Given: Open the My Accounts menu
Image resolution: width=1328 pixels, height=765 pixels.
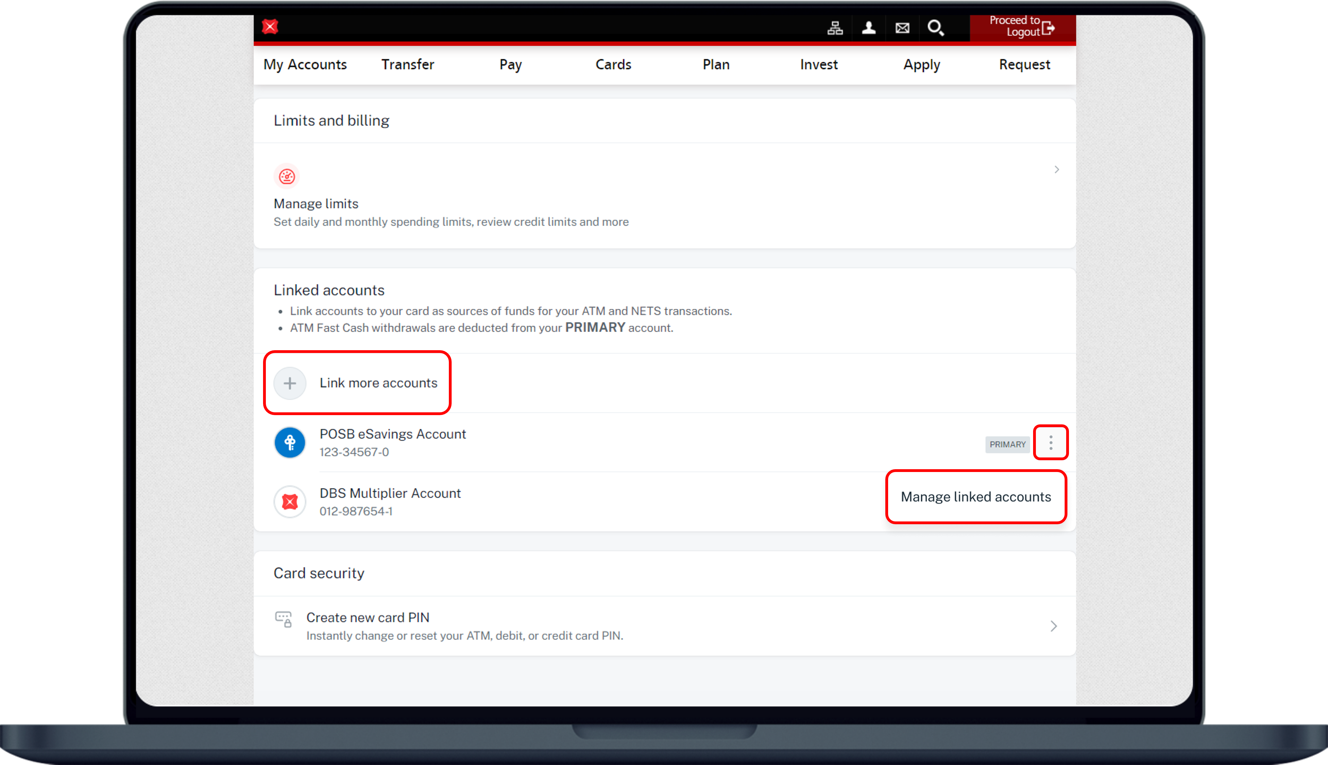Looking at the screenshot, I should click(x=305, y=65).
